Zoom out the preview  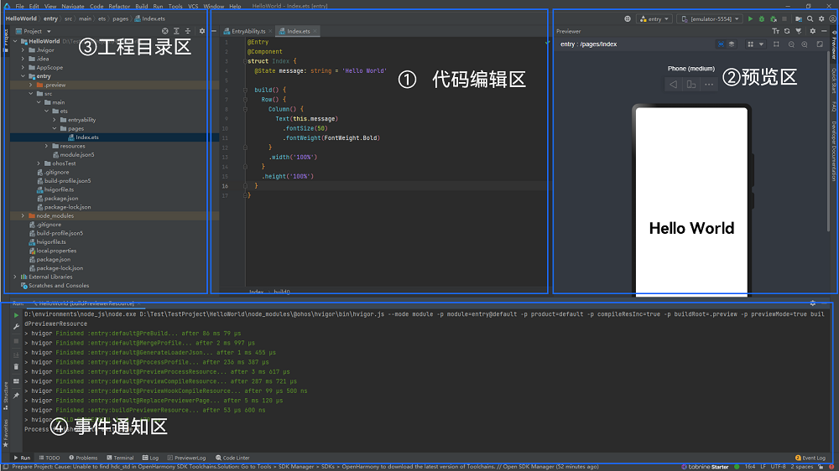point(791,44)
